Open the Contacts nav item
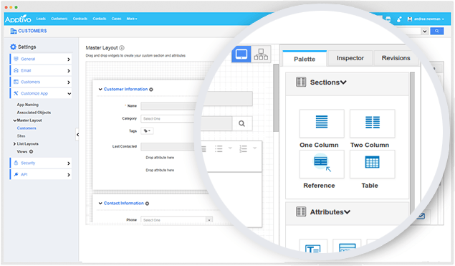This screenshot has height=266, width=455. click(100, 19)
